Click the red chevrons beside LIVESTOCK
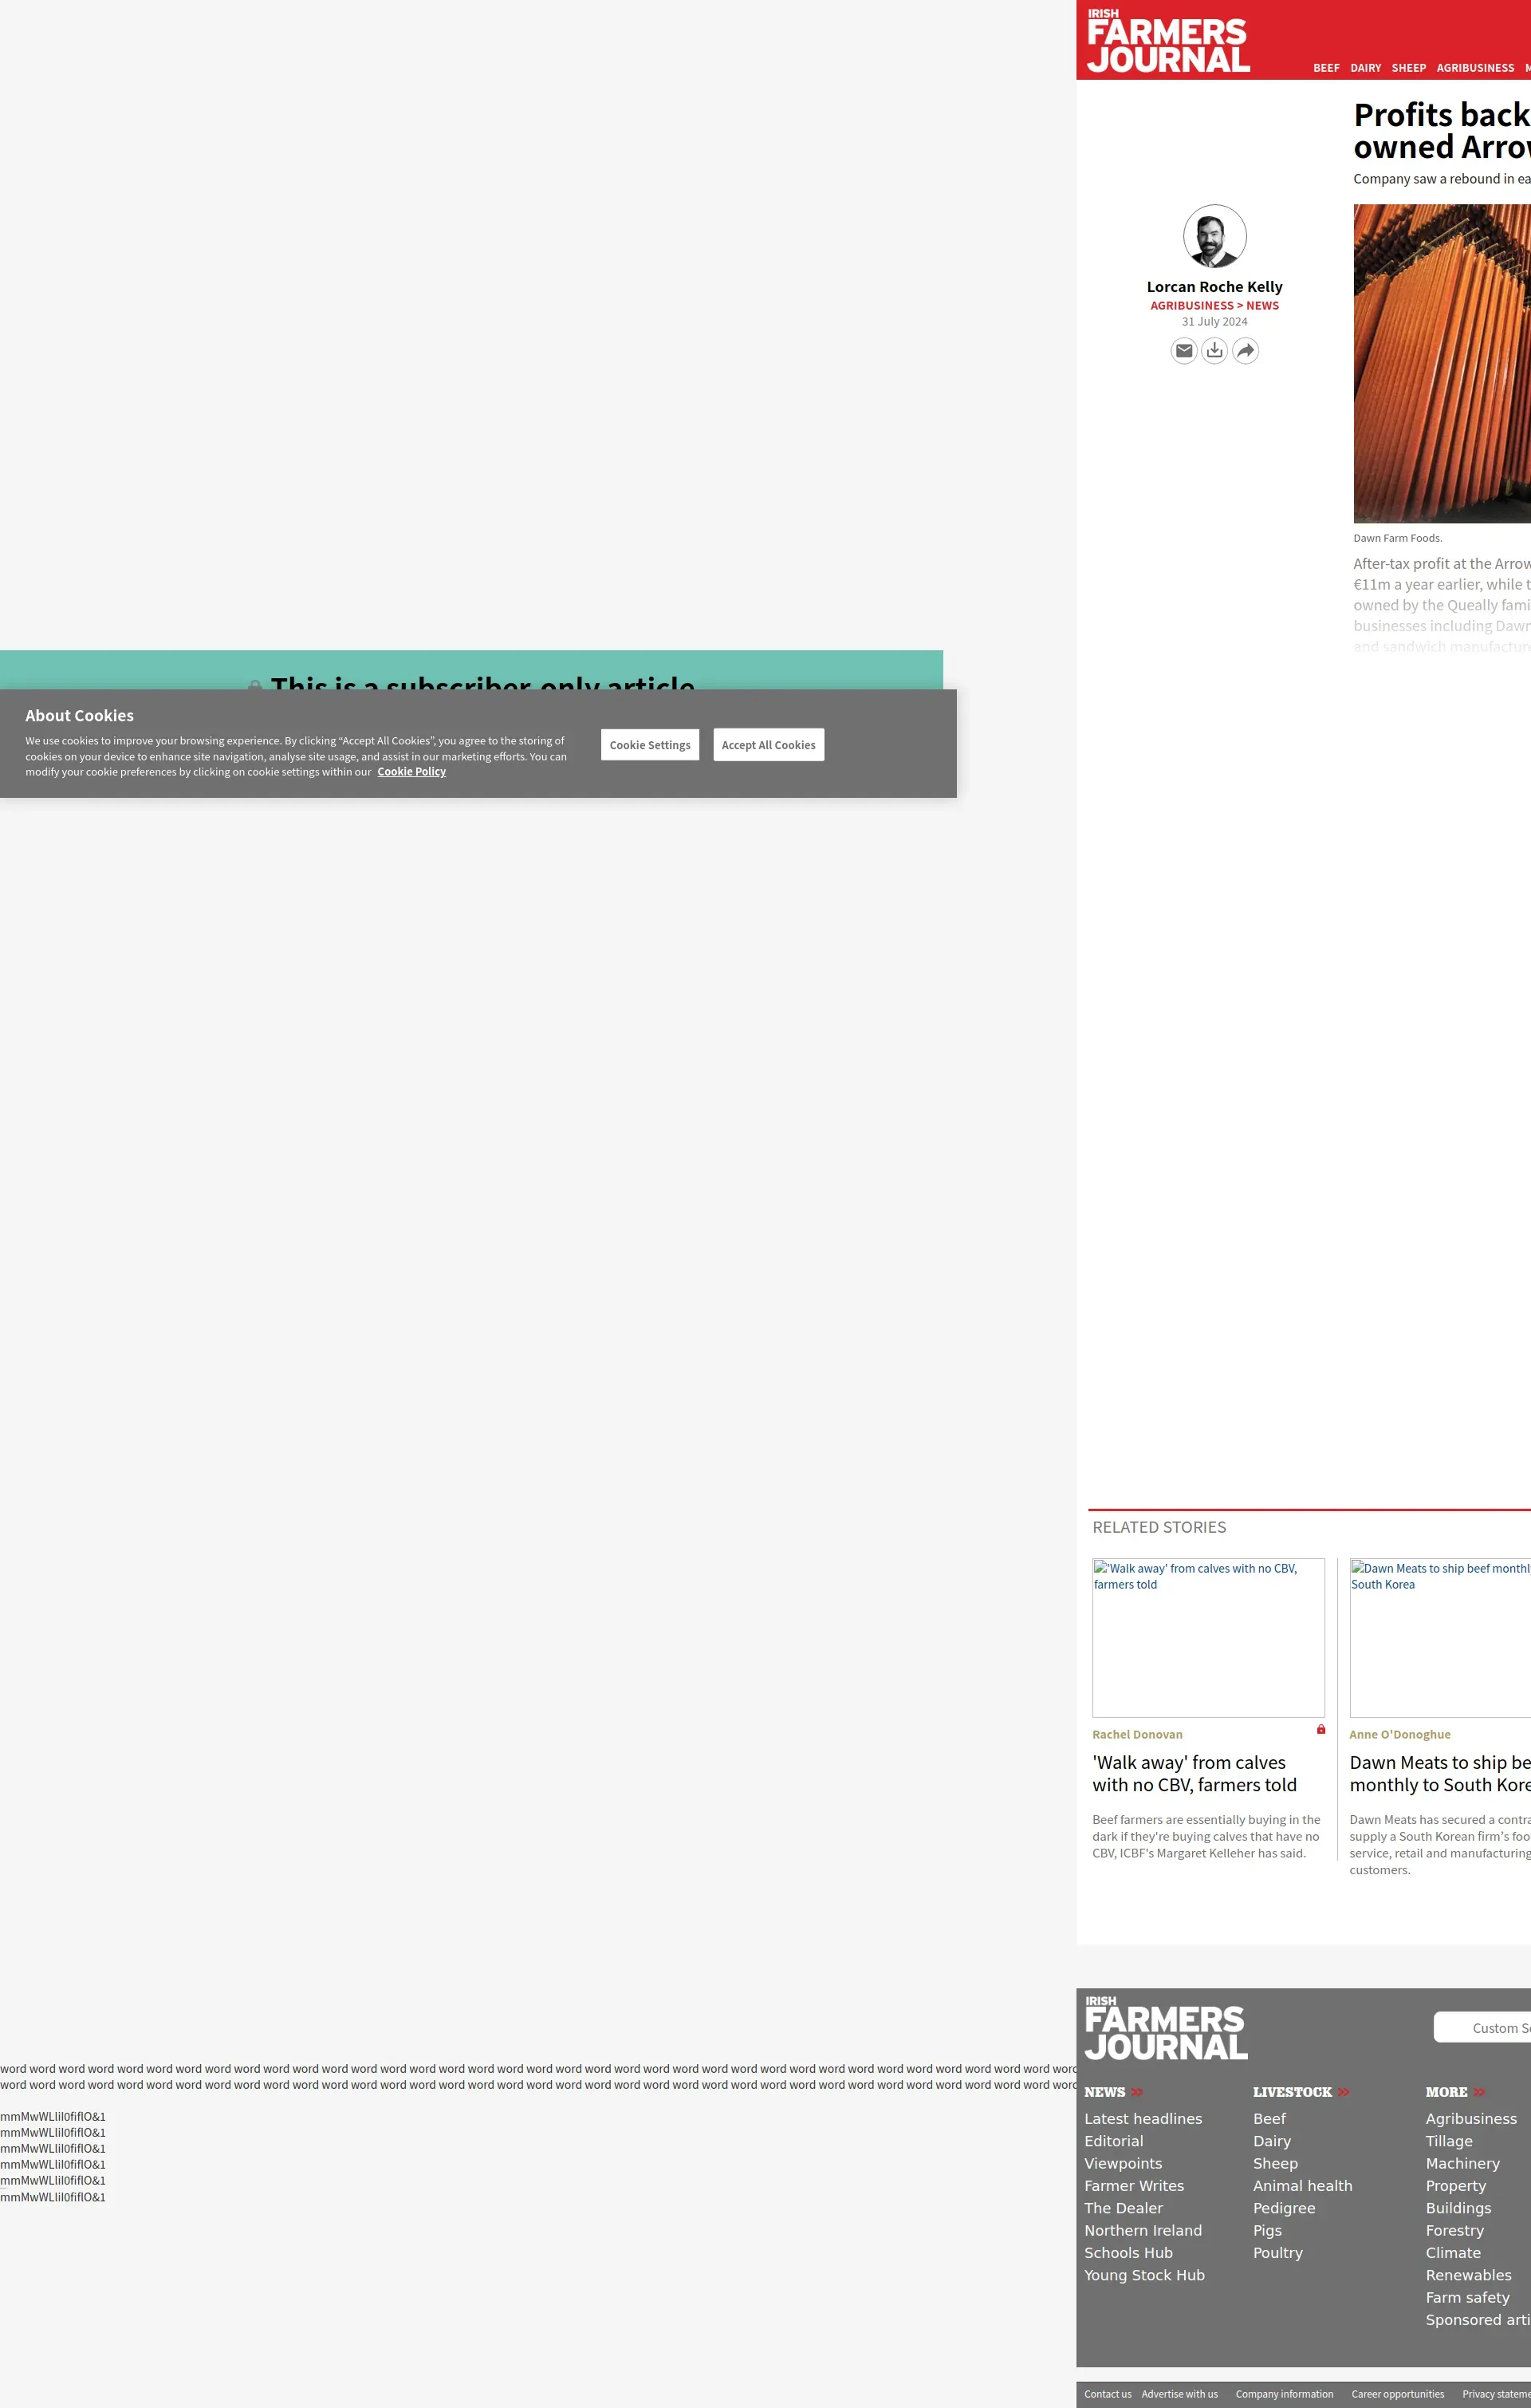Image resolution: width=1531 pixels, height=2408 pixels. pos(1343,2092)
